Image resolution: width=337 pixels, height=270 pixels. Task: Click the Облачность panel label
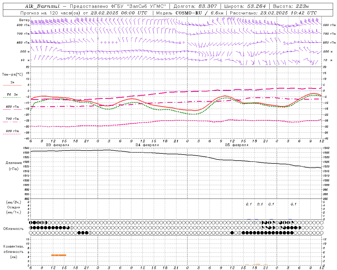coord(13,229)
